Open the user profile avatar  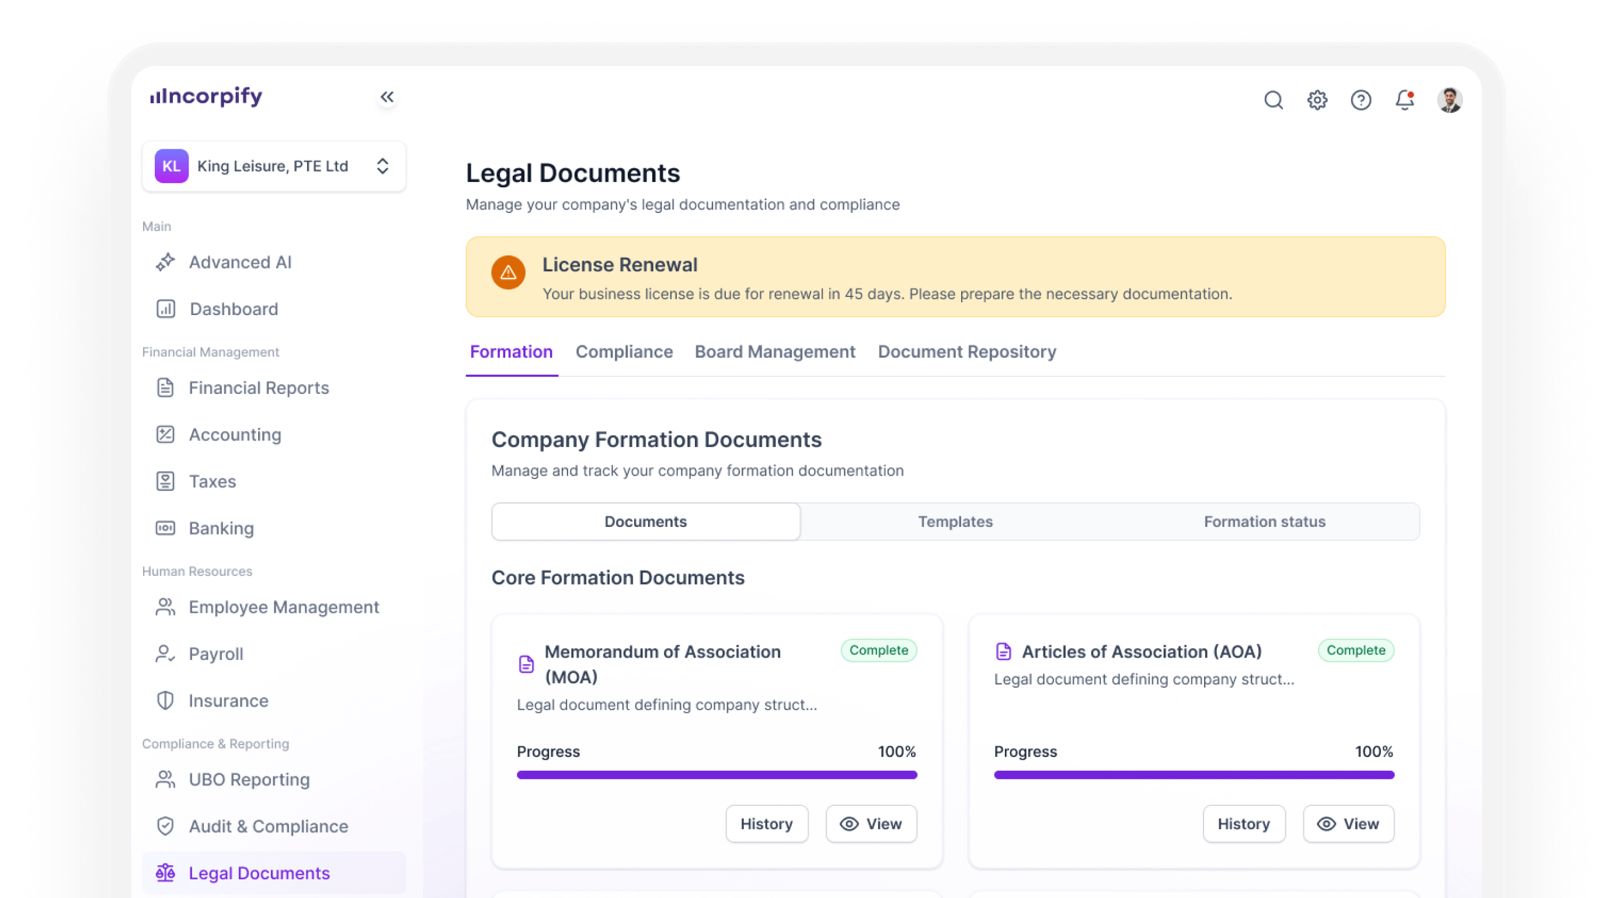click(x=1449, y=100)
